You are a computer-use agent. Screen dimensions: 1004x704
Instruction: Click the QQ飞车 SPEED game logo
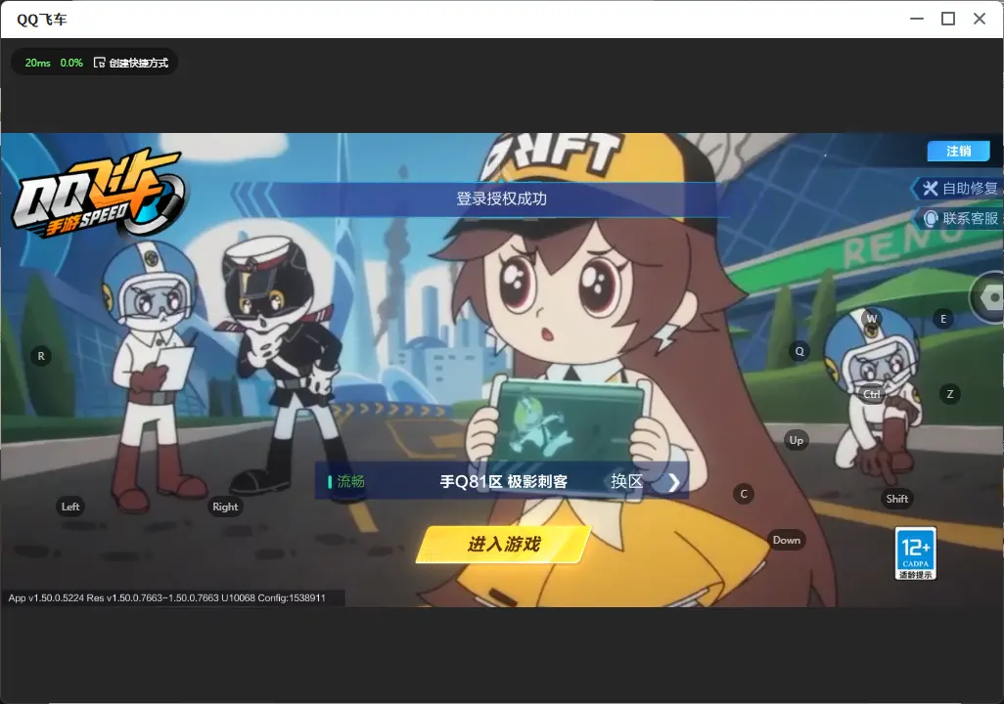pyautogui.click(x=98, y=194)
